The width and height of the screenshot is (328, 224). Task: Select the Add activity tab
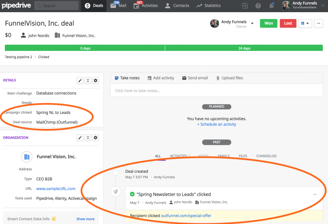click(x=161, y=78)
